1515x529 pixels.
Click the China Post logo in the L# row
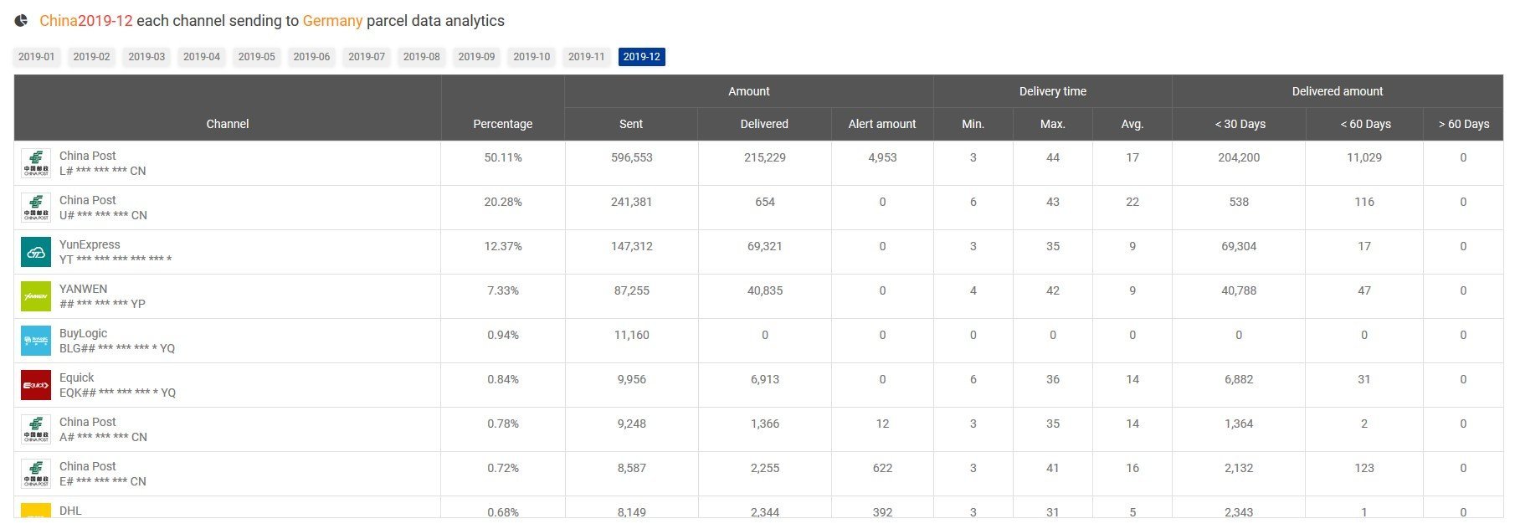(36, 163)
